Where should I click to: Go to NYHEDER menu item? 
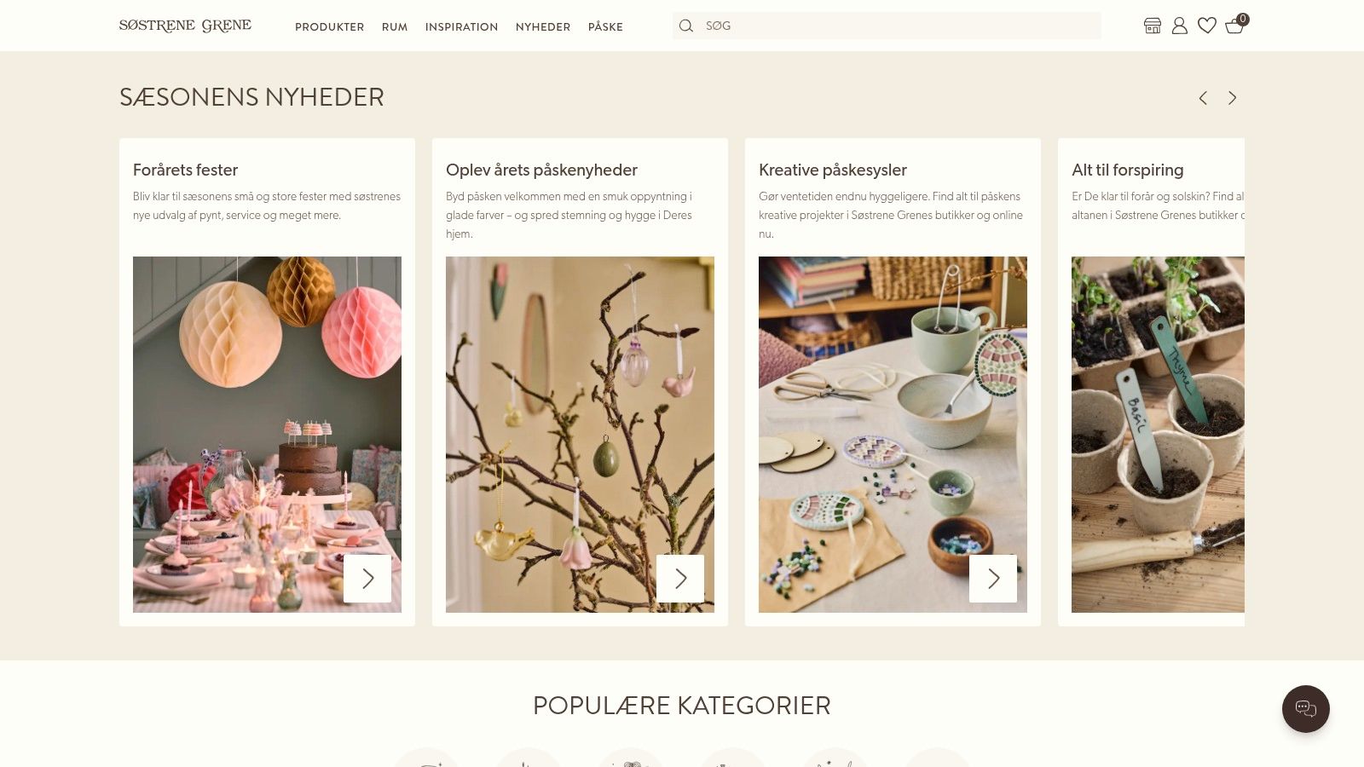click(x=543, y=27)
